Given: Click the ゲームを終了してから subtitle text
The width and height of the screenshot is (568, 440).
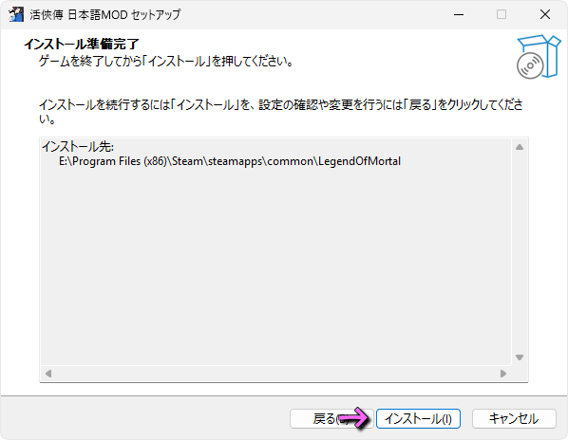Looking at the screenshot, I should point(165,61).
